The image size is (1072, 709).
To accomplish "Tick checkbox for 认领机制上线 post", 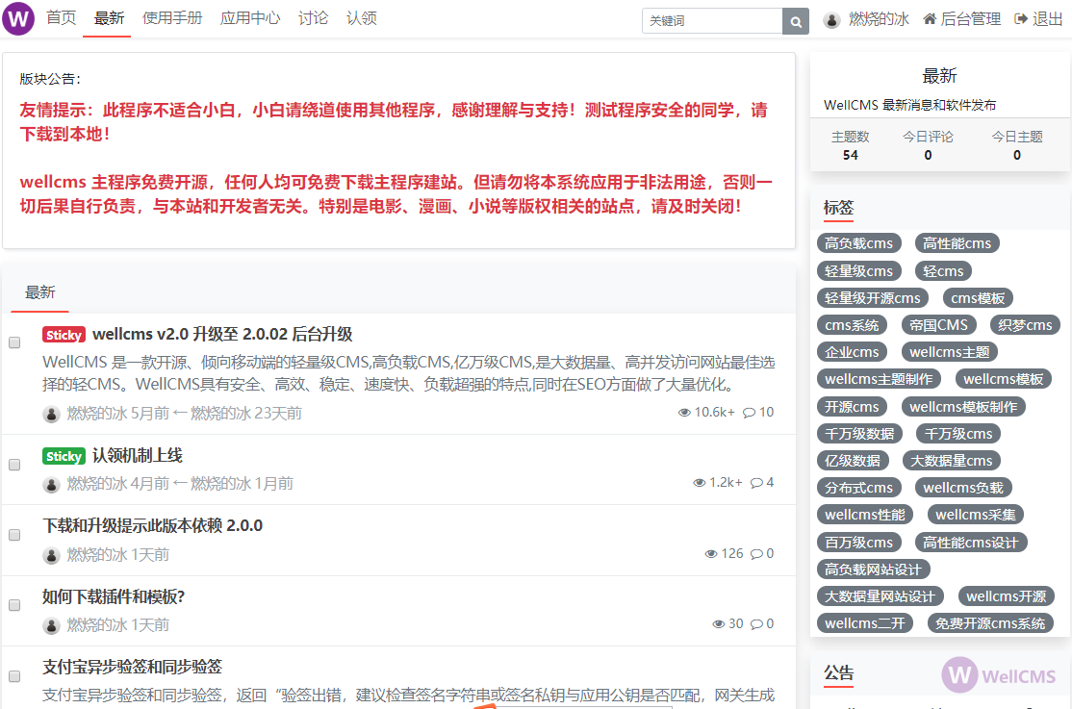I will click(14, 465).
